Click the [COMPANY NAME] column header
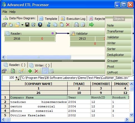The width and height of the screenshot is (135, 123). 38,84
